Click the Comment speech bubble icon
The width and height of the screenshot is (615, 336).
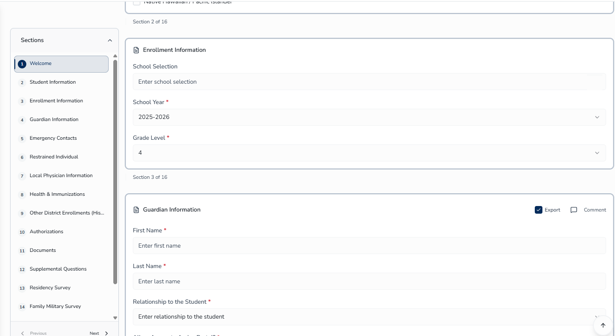(574, 210)
